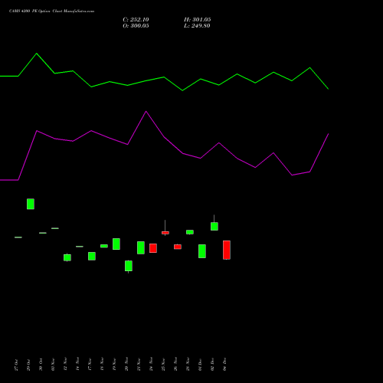Viewport: 383px width, 383px height.
Task: Select the 14 Nov date label
Action: (77, 365)
